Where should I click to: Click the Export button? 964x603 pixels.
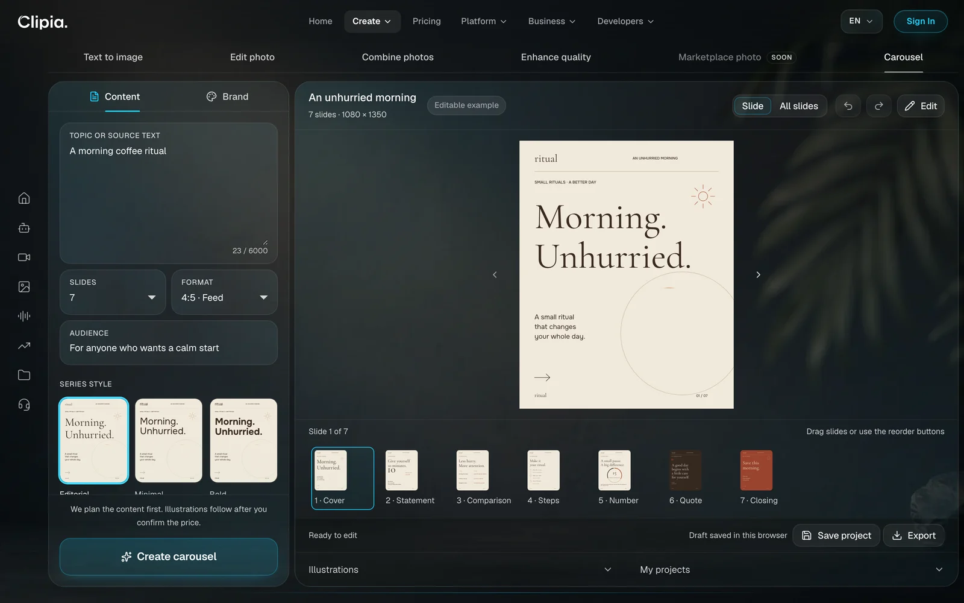pyautogui.click(x=913, y=535)
